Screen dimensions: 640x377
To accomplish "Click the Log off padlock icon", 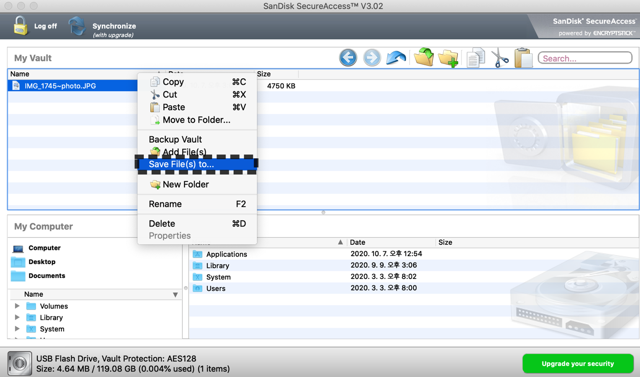I will click(x=20, y=26).
